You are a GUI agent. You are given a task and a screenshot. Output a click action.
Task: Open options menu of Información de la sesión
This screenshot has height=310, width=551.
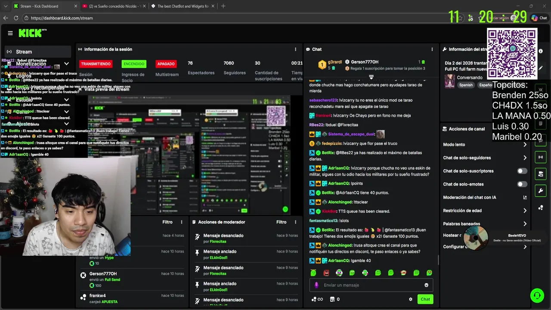[295, 50]
